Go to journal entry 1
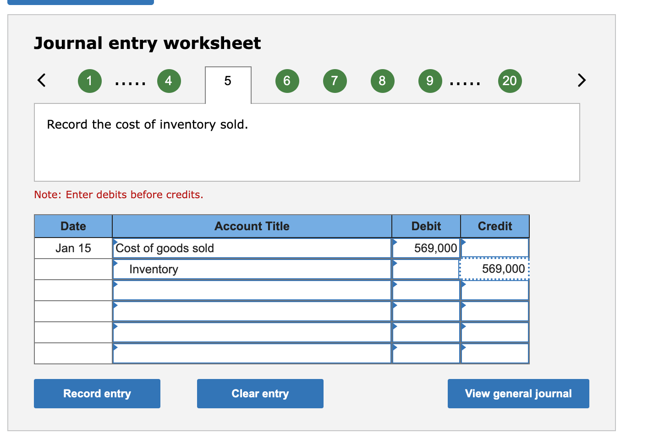Viewport: 670px width, 433px height. click(x=90, y=81)
